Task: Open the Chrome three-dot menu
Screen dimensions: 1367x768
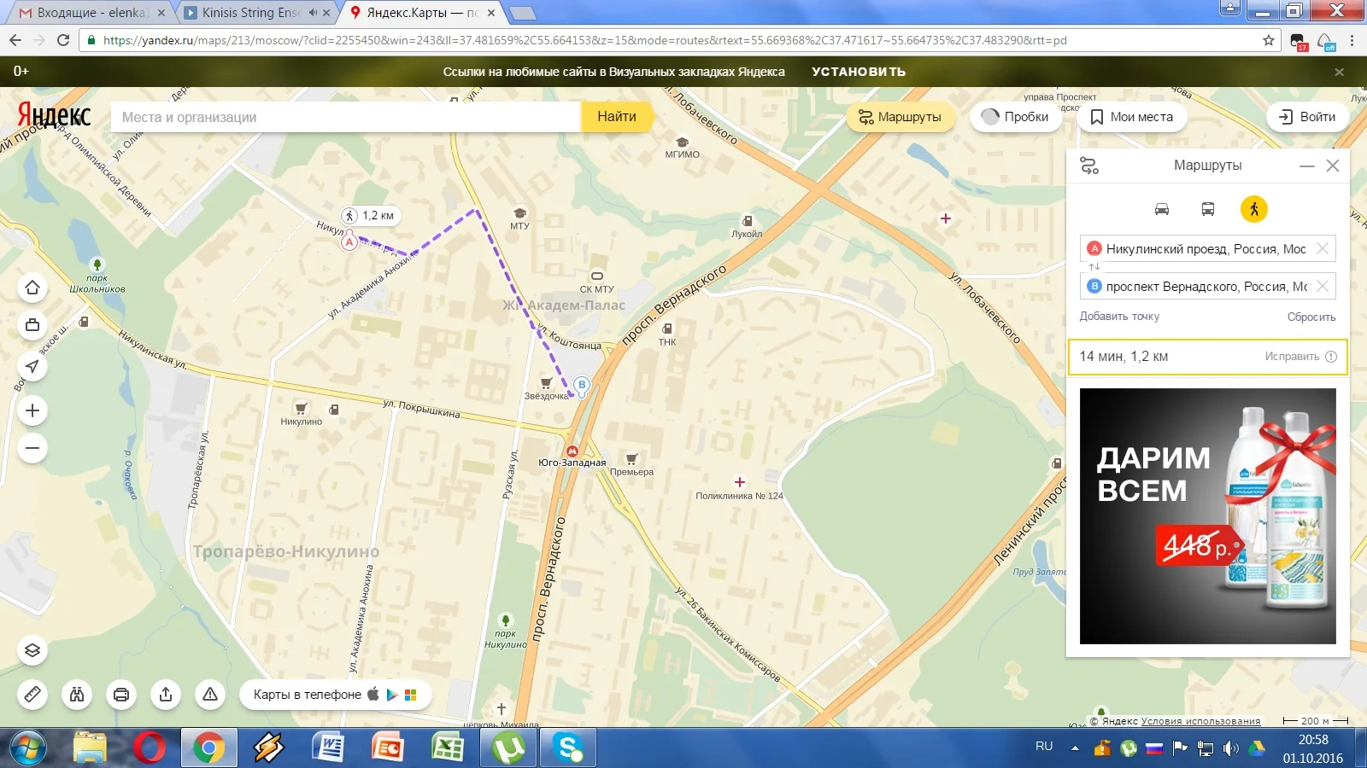Action: pos(1352,40)
